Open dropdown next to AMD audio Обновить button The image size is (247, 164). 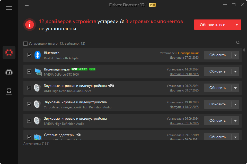coord(236,88)
